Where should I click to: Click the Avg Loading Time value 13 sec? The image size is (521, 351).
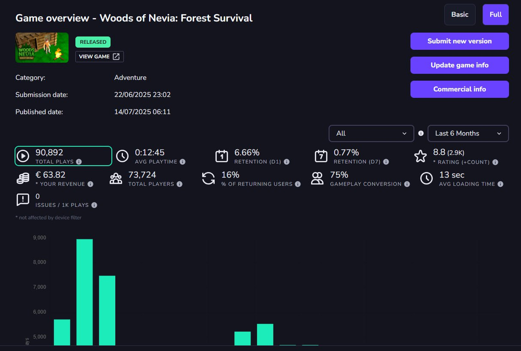click(452, 175)
